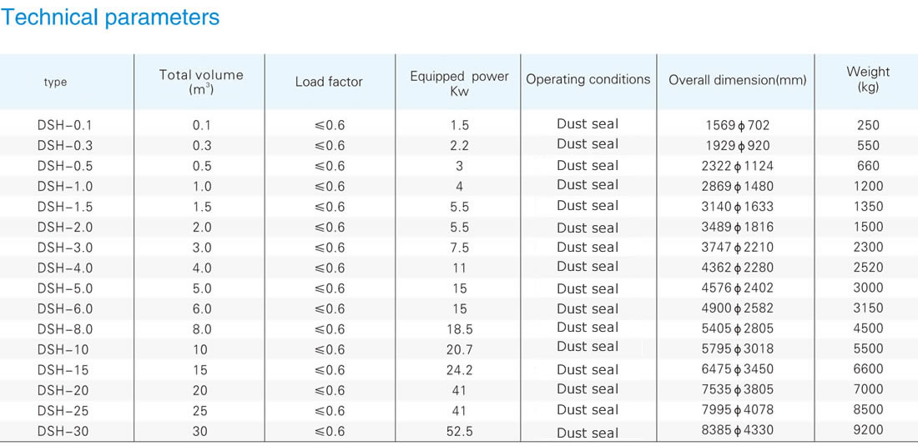Screen dimensions: 918x446
Task: Select the 52.5 power value
Action: [x=459, y=432]
